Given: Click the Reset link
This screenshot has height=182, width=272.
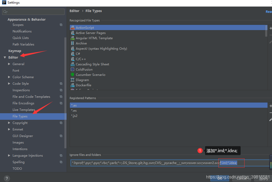Looking at the screenshot, I should [x=269, y=12].
